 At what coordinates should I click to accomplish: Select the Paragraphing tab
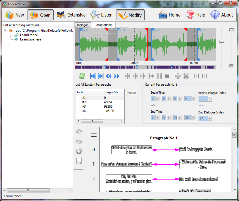pos(103,25)
